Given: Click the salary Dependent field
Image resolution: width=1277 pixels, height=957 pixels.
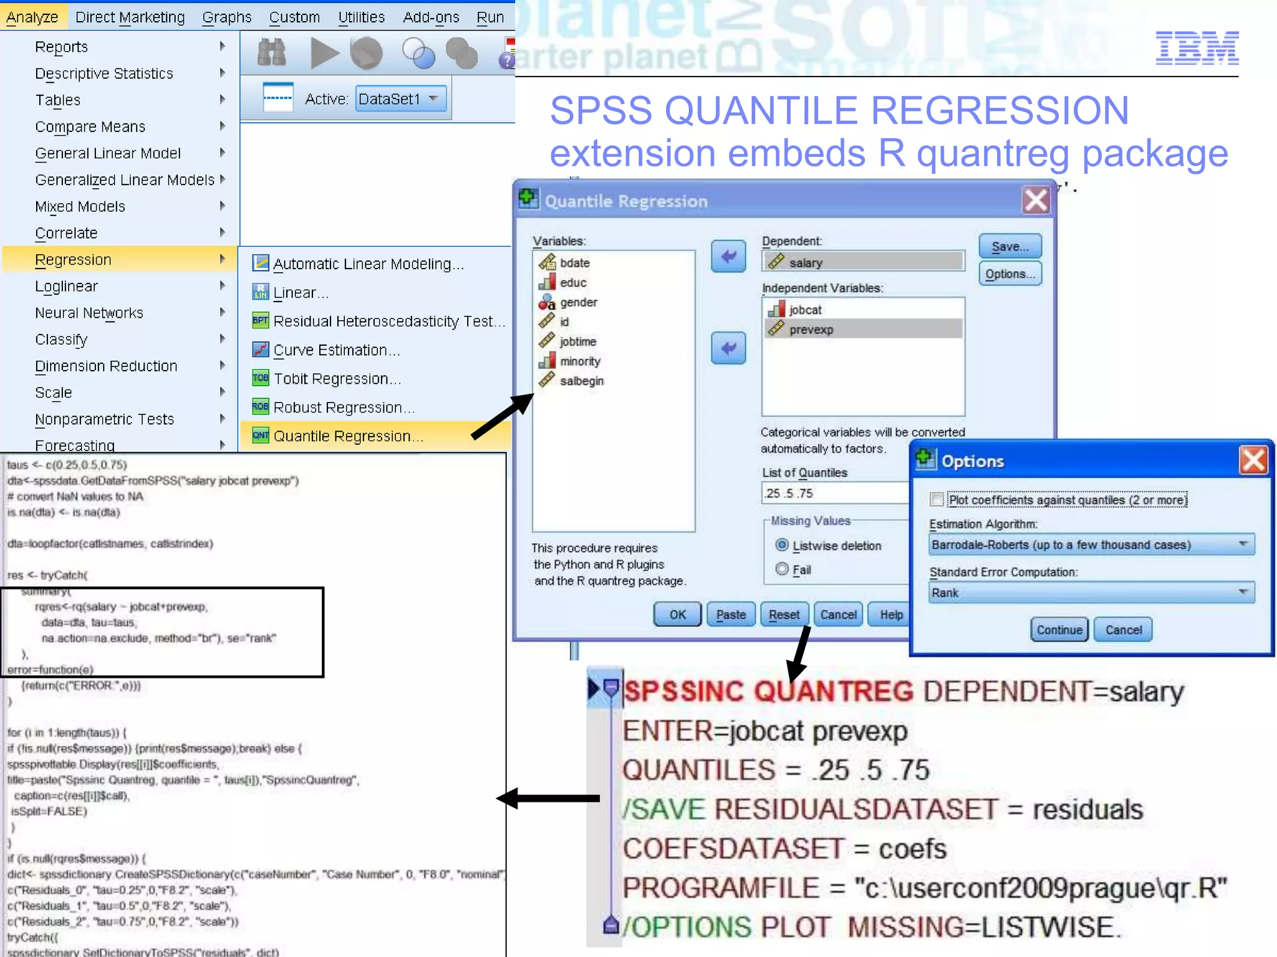Looking at the screenshot, I should pos(864,262).
